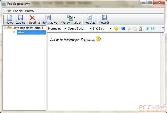Open the Makro menu
Screen dimensions: 167x113
point(29,11)
